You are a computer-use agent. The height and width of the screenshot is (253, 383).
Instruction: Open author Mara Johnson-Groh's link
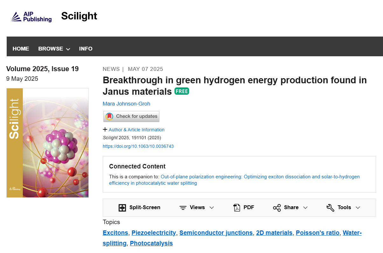pyautogui.click(x=126, y=104)
